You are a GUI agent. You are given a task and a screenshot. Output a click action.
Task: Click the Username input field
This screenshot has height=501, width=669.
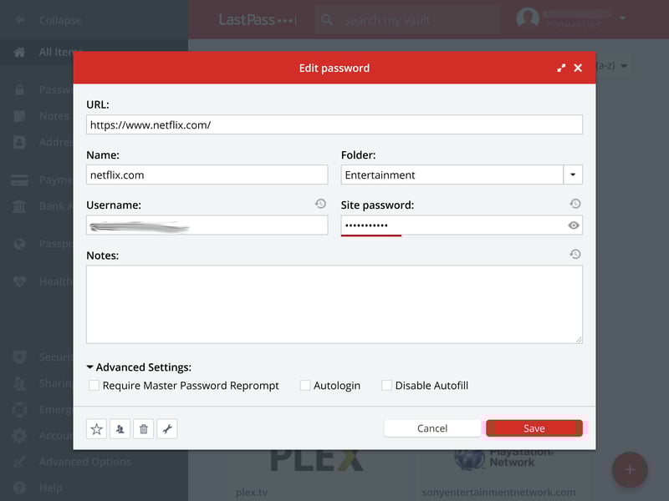(x=207, y=225)
